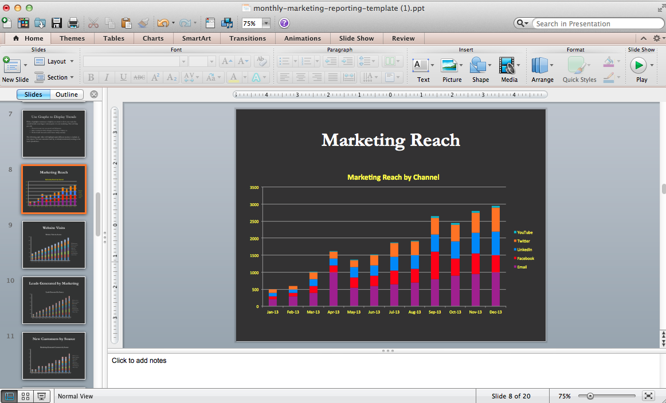Click the New Slide icon
The image size is (666, 403).
[11, 65]
